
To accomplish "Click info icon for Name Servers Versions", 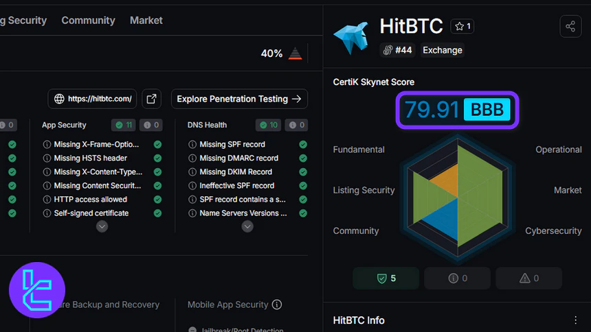I will [192, 213].
